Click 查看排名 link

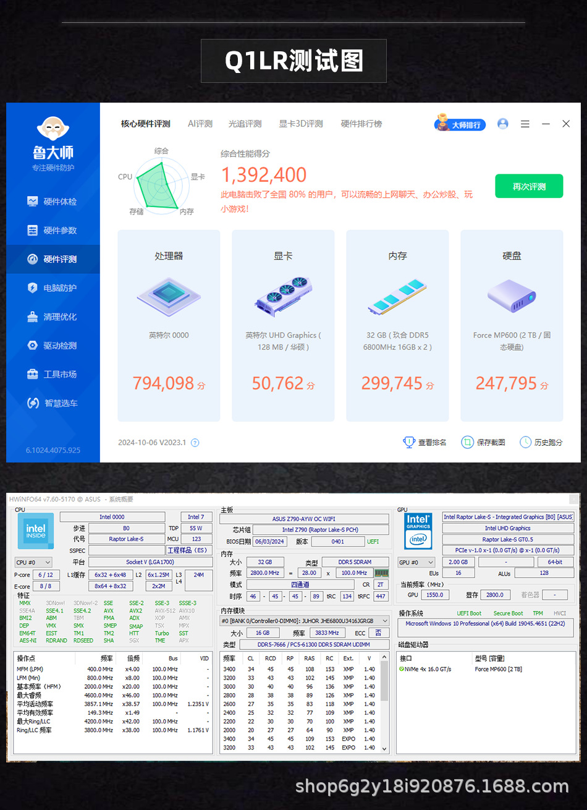tap(425, 442)
